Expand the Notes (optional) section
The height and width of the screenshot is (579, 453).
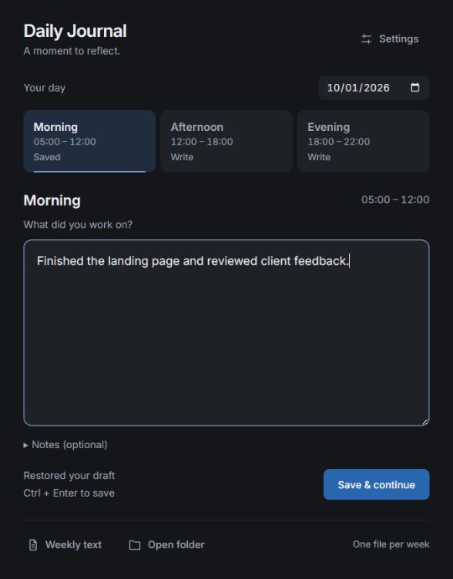[65, 445]
